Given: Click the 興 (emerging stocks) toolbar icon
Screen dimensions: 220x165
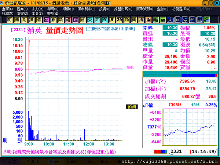Looking at the screenshot, I should (134, 20).
